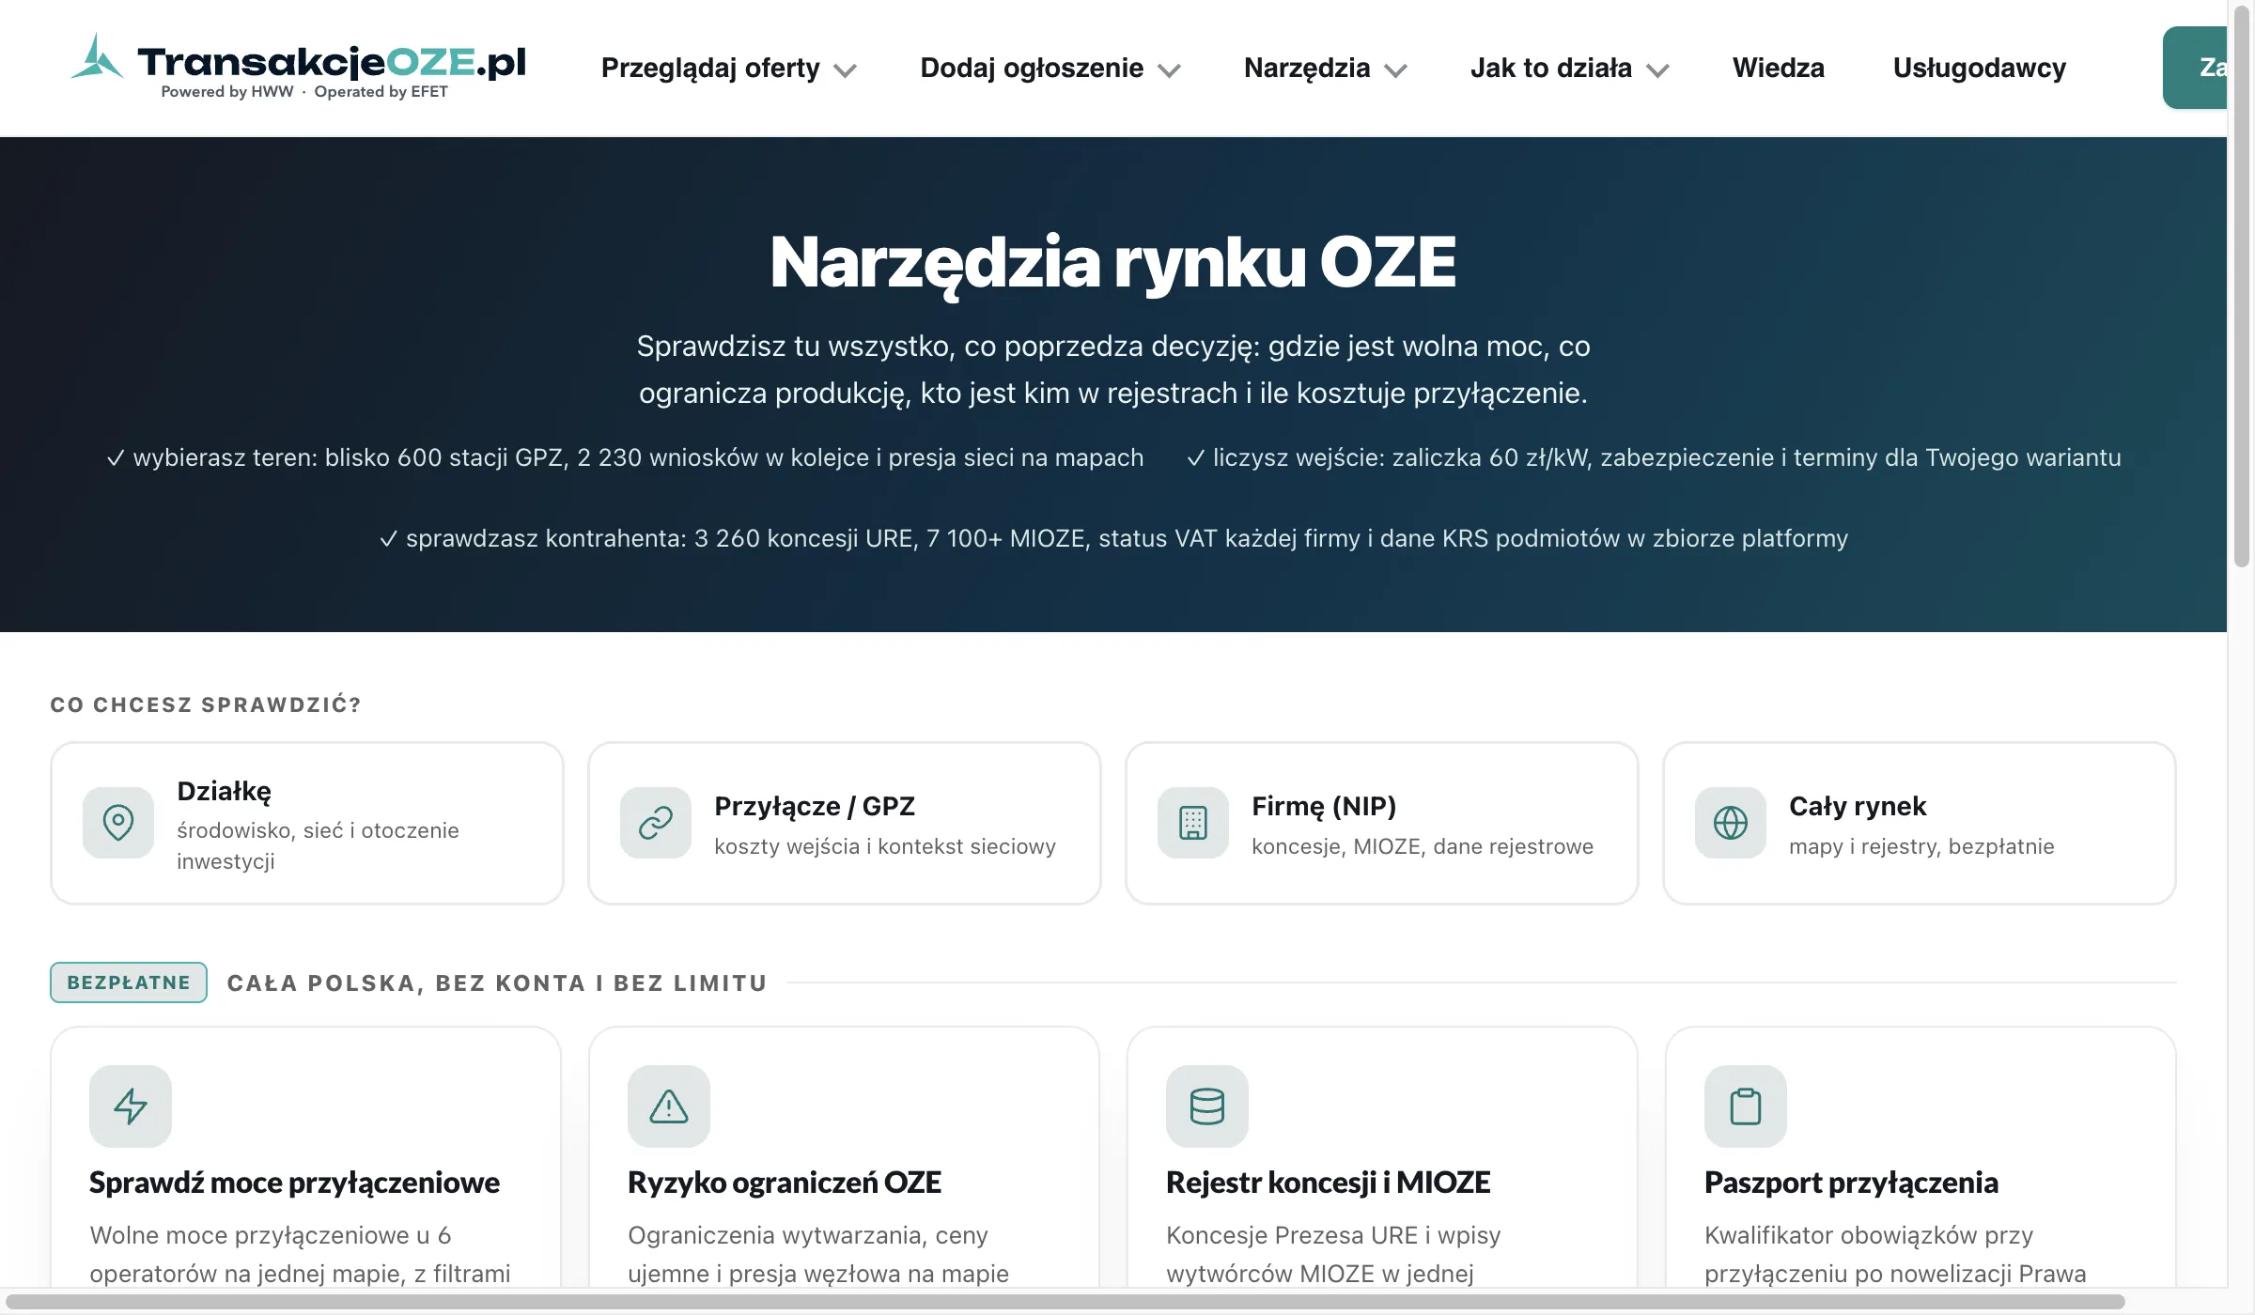Viewport: 2255px width, 1315px height.
Task: Click the line starting 'wybierasz teren'
Action: pos(625,457)
